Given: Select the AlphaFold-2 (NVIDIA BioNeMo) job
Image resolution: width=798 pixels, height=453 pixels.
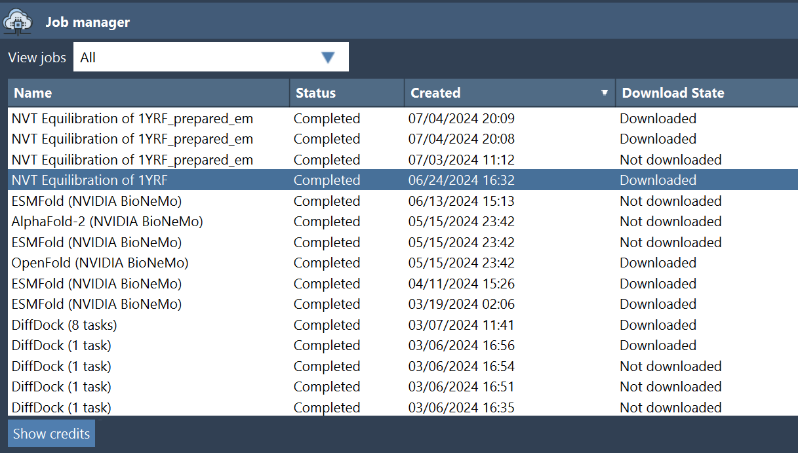Looking at the screenshot, I should pos(108,222).
